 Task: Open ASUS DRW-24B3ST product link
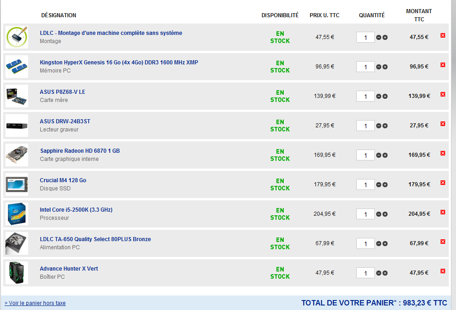[x=65, y=121]
